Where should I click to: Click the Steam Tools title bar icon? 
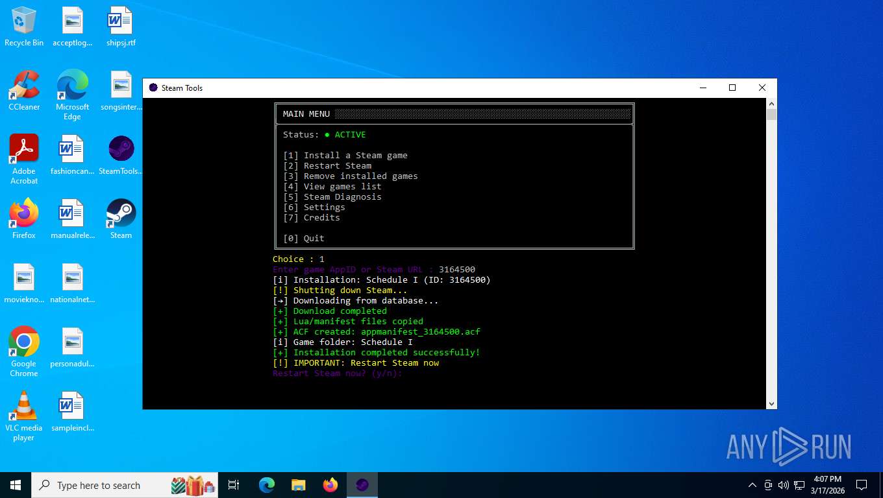pyautogui.click(x=153, y=88)
